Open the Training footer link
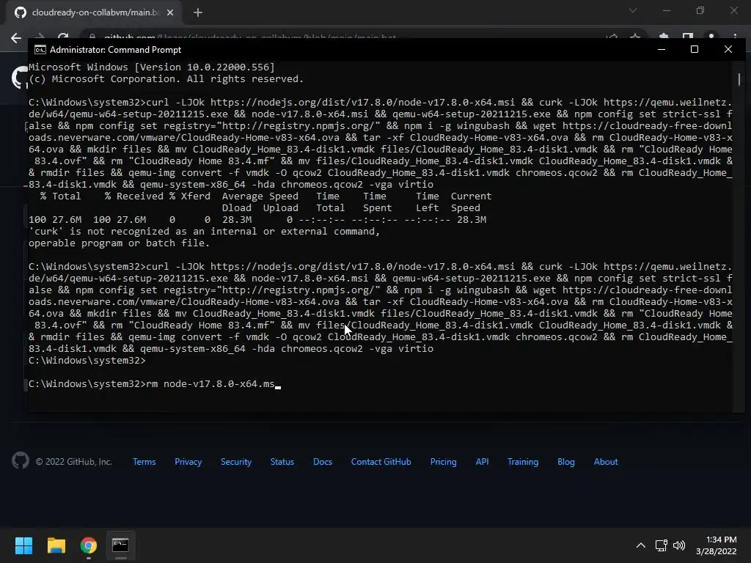This screenshot has height=563, width=751. 522,462
